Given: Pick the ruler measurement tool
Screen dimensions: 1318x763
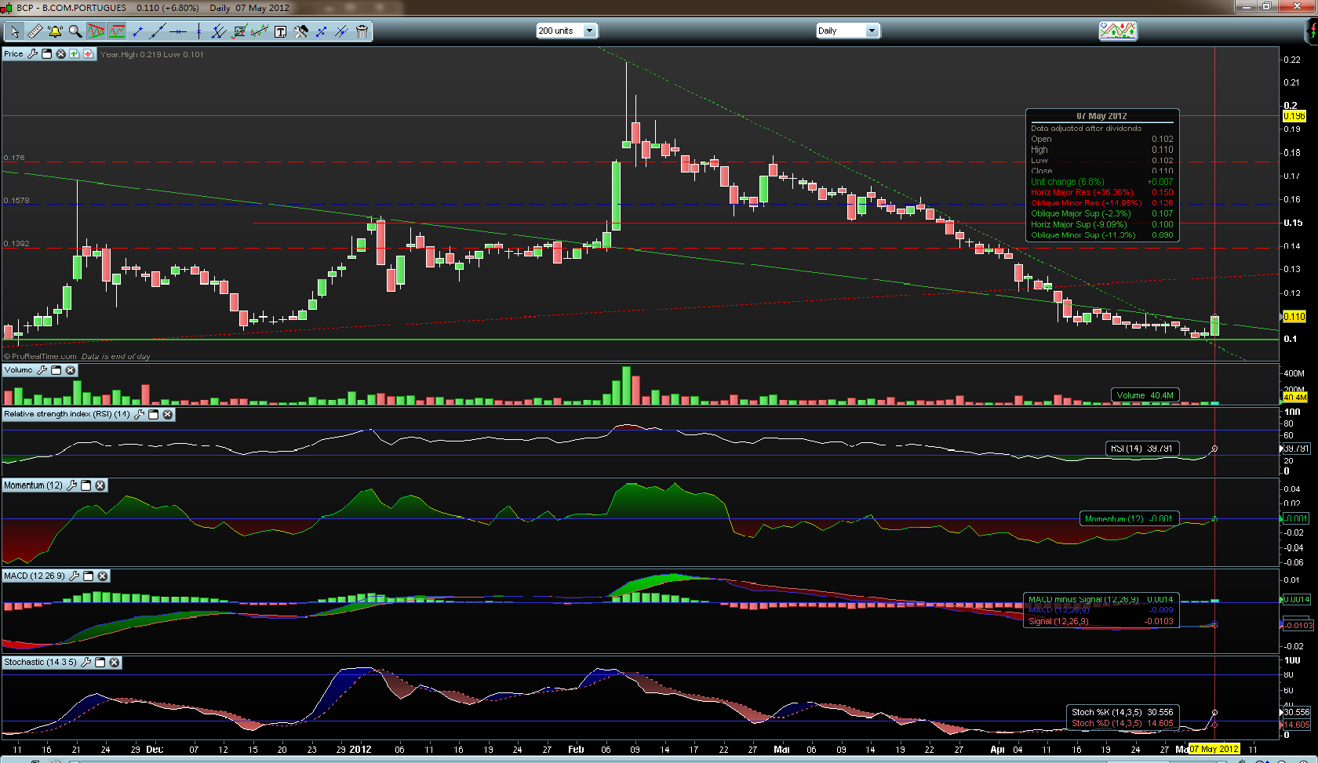Looking at the screenshot, I should pos(35,31).
